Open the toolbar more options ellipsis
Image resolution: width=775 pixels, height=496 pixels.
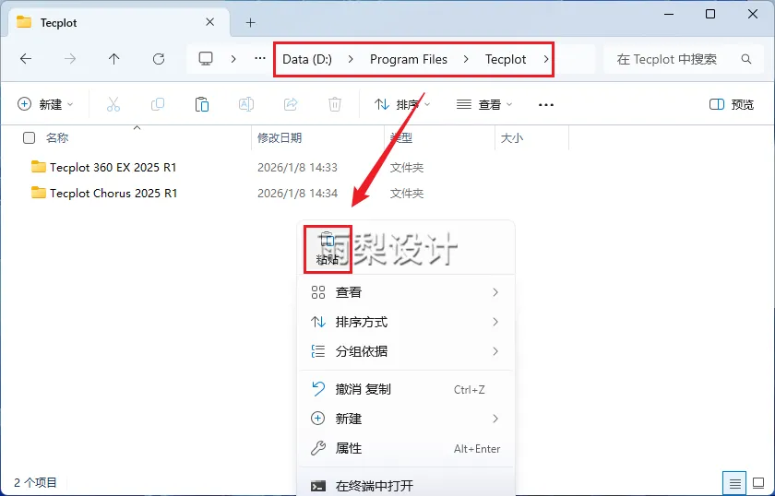[545, 105]
